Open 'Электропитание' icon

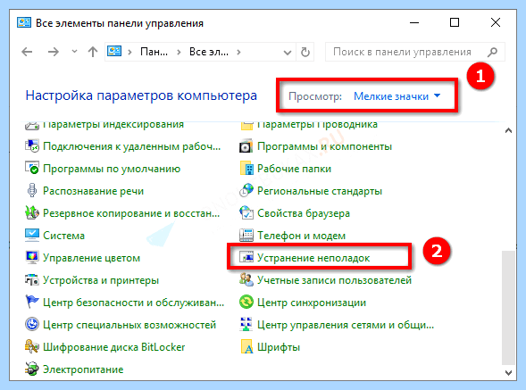[x=32, y=369]
